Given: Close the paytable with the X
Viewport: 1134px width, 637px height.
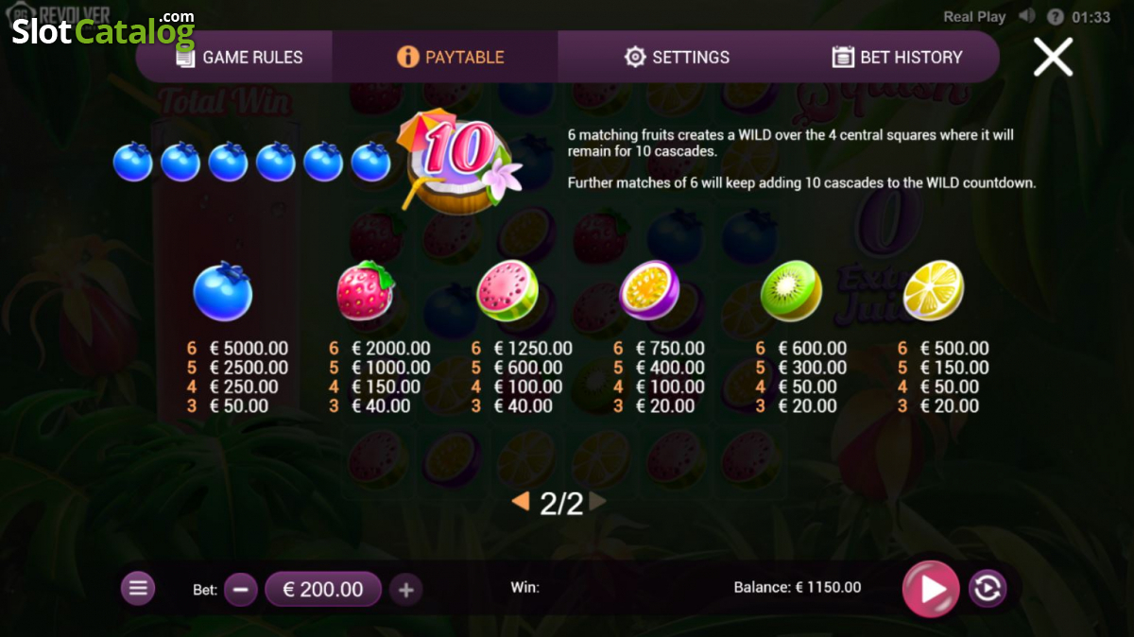Looking at the screenshot, I should point(1053,57).
